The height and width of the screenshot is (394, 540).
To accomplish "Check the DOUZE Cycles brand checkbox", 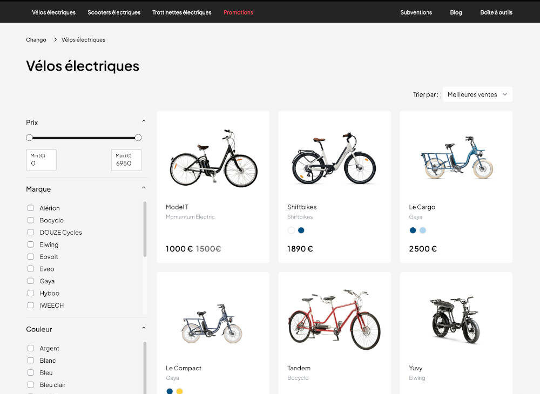I will [x=31, y=232].
